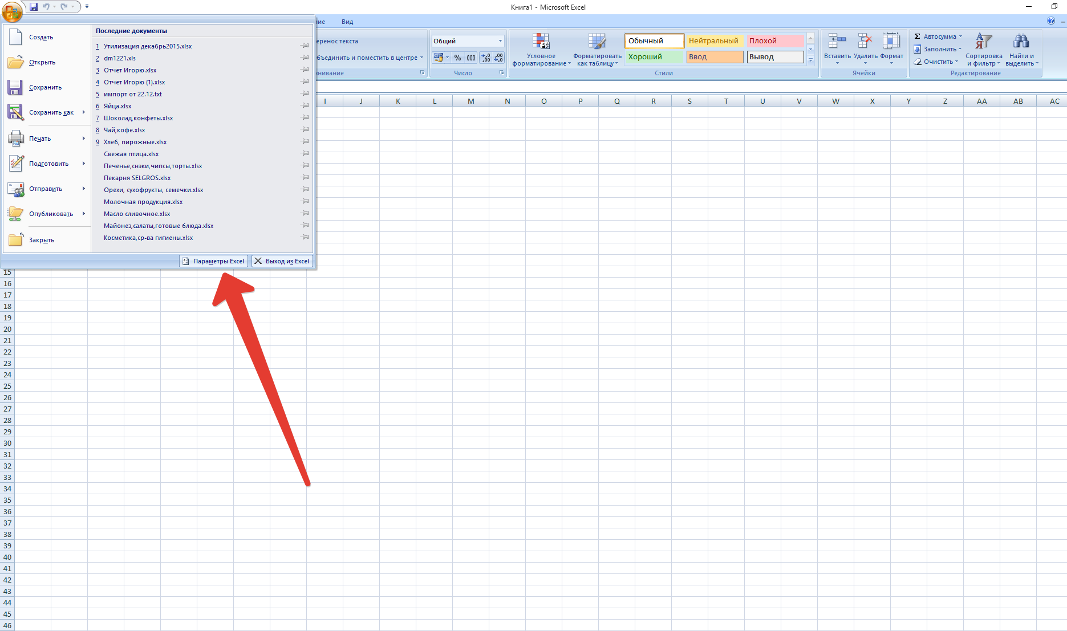Open Параметры Excel button
The width and height of the screenshot is (1067, 631).
click(x=214, y=261)
